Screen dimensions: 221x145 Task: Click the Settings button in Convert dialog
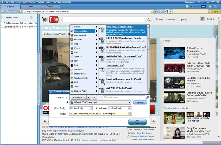tap(140, 102)
